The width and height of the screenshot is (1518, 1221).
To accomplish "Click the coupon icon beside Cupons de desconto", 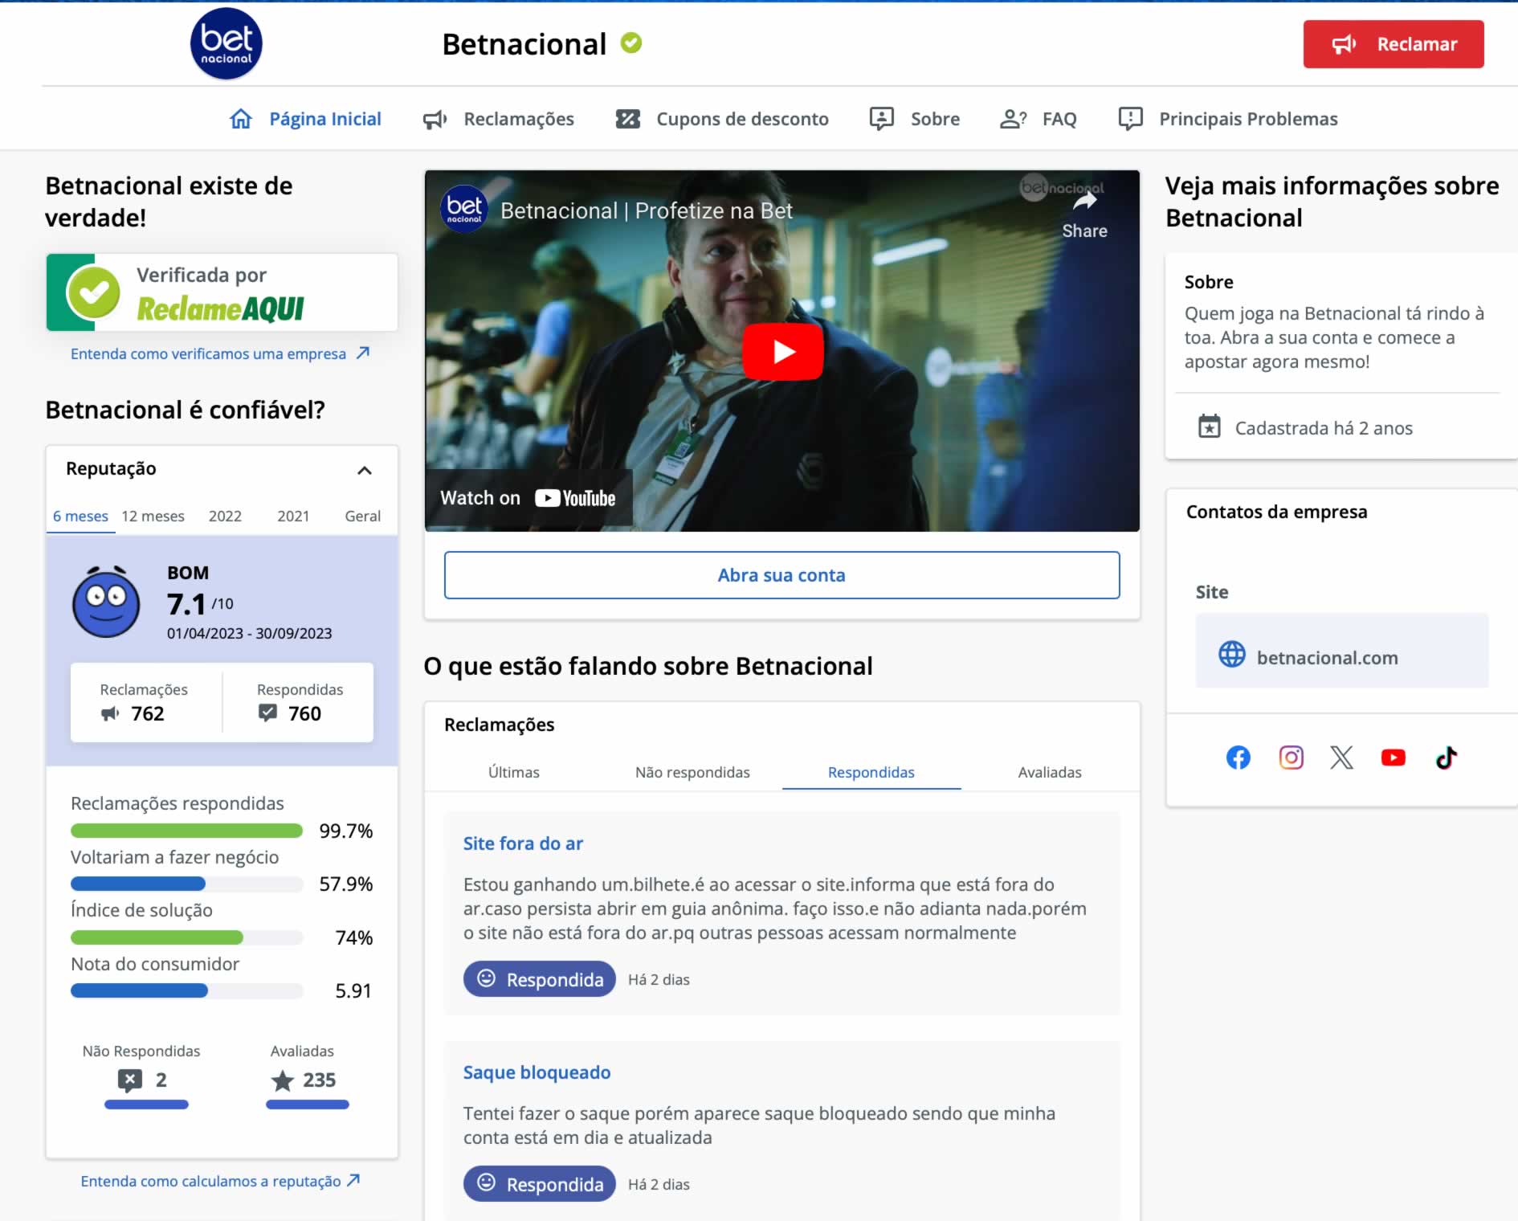I will point(628,119).
